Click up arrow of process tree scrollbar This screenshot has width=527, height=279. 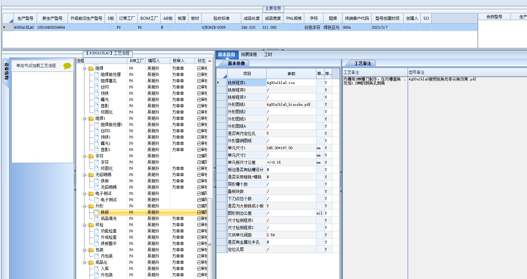click(210, 61)
